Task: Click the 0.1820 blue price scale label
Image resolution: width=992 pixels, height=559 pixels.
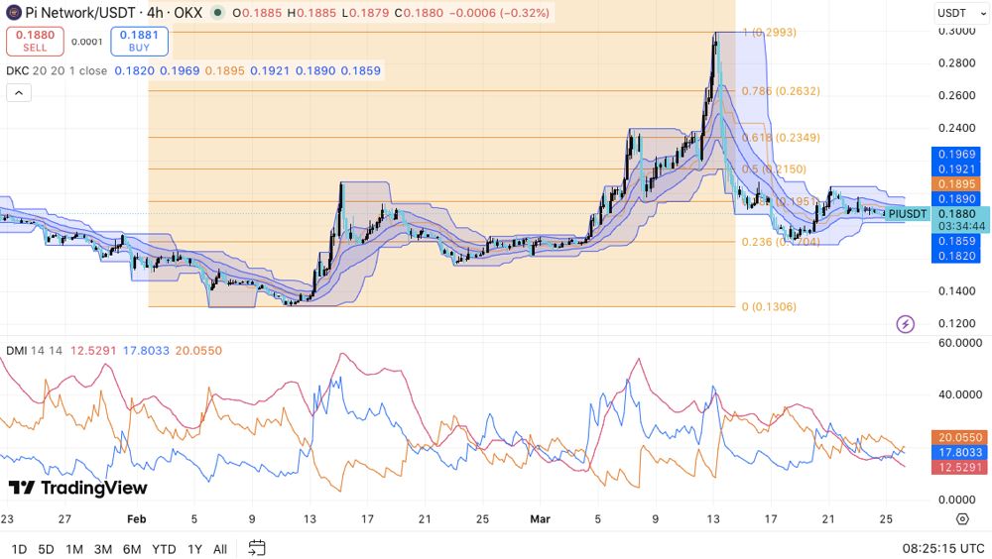Action: pos(956,256)
